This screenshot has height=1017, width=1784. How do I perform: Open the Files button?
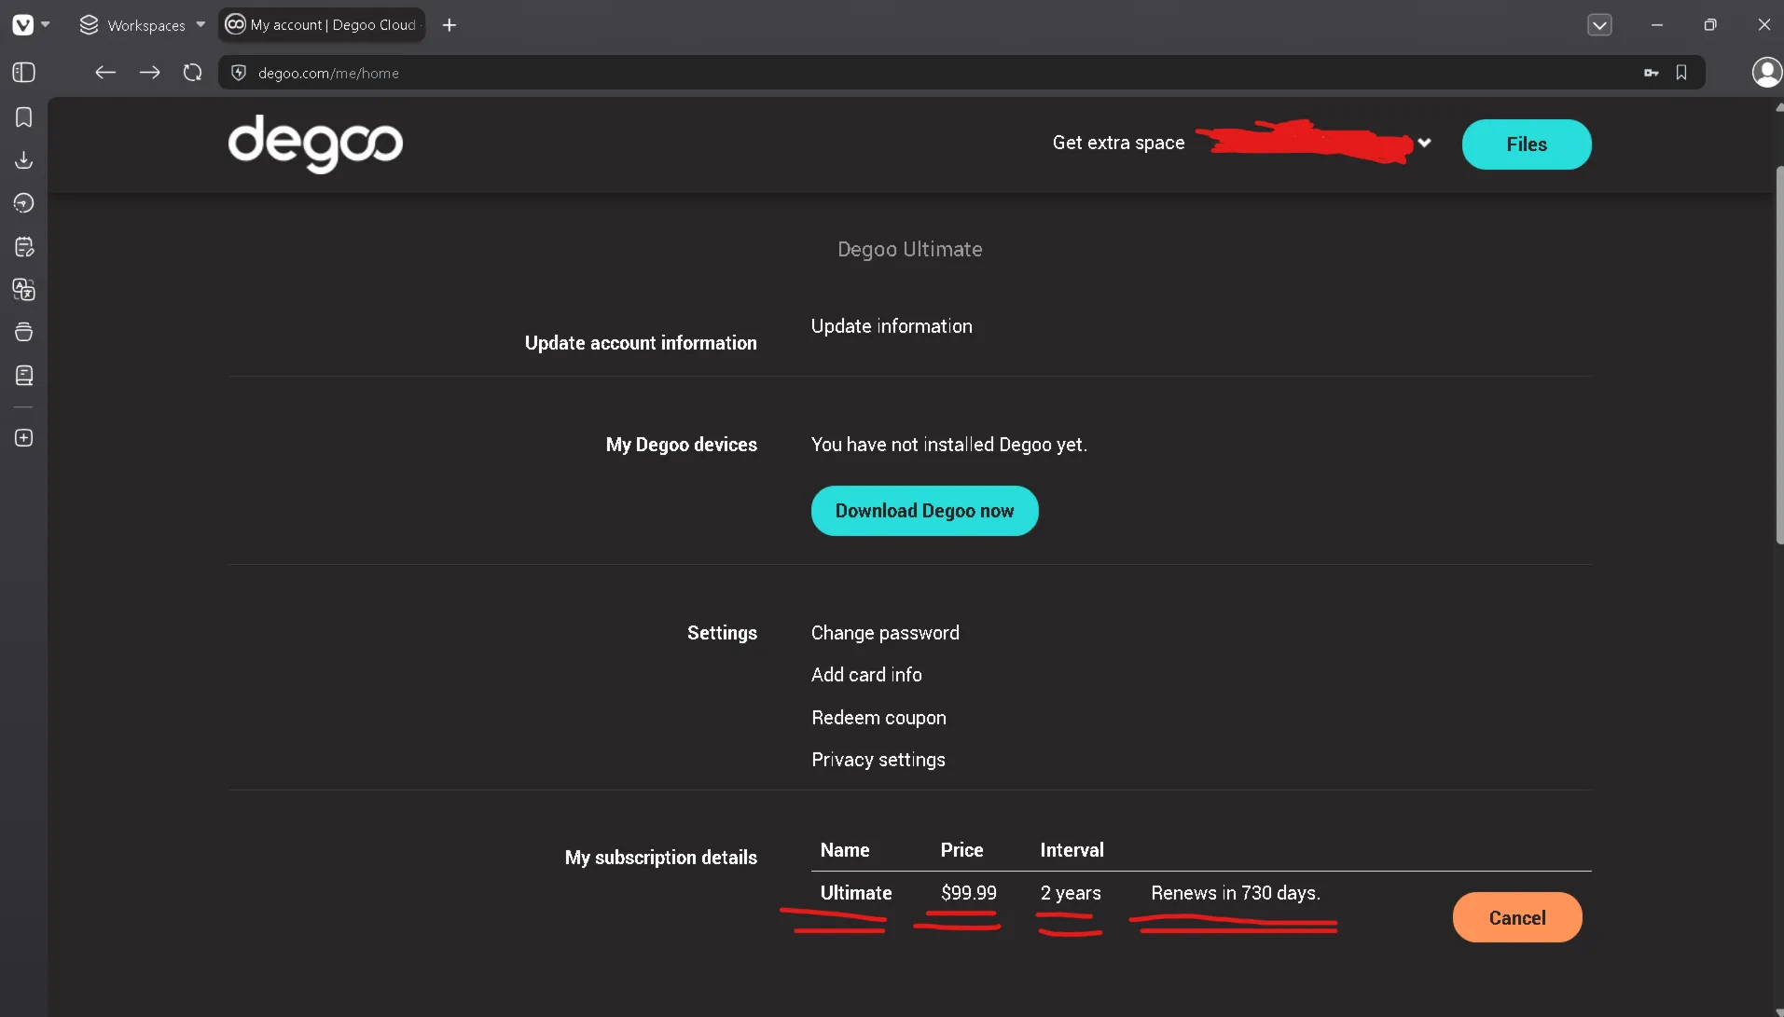(1527, 144)
